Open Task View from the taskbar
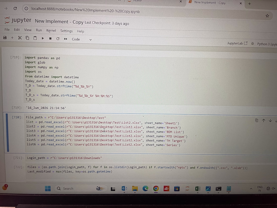 113,189
